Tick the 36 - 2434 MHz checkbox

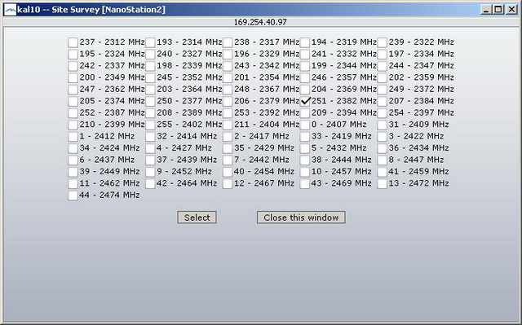point(383,148)
